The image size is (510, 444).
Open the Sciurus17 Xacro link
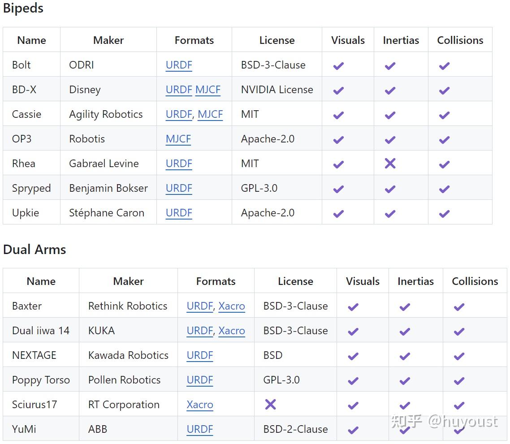point(200,405)
